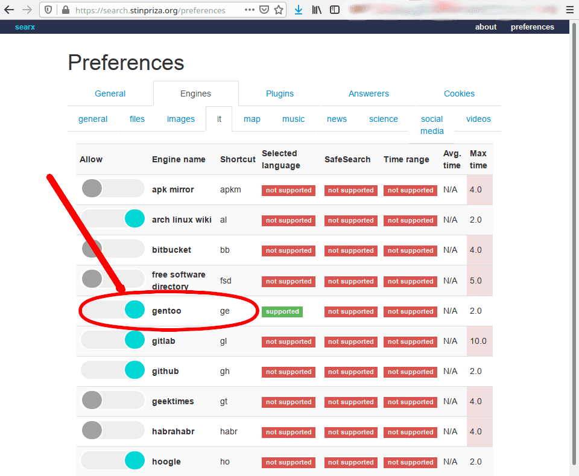579x476 pixels.
Task: Click the tracking protection shield icon
Action: tap(49, 10)
